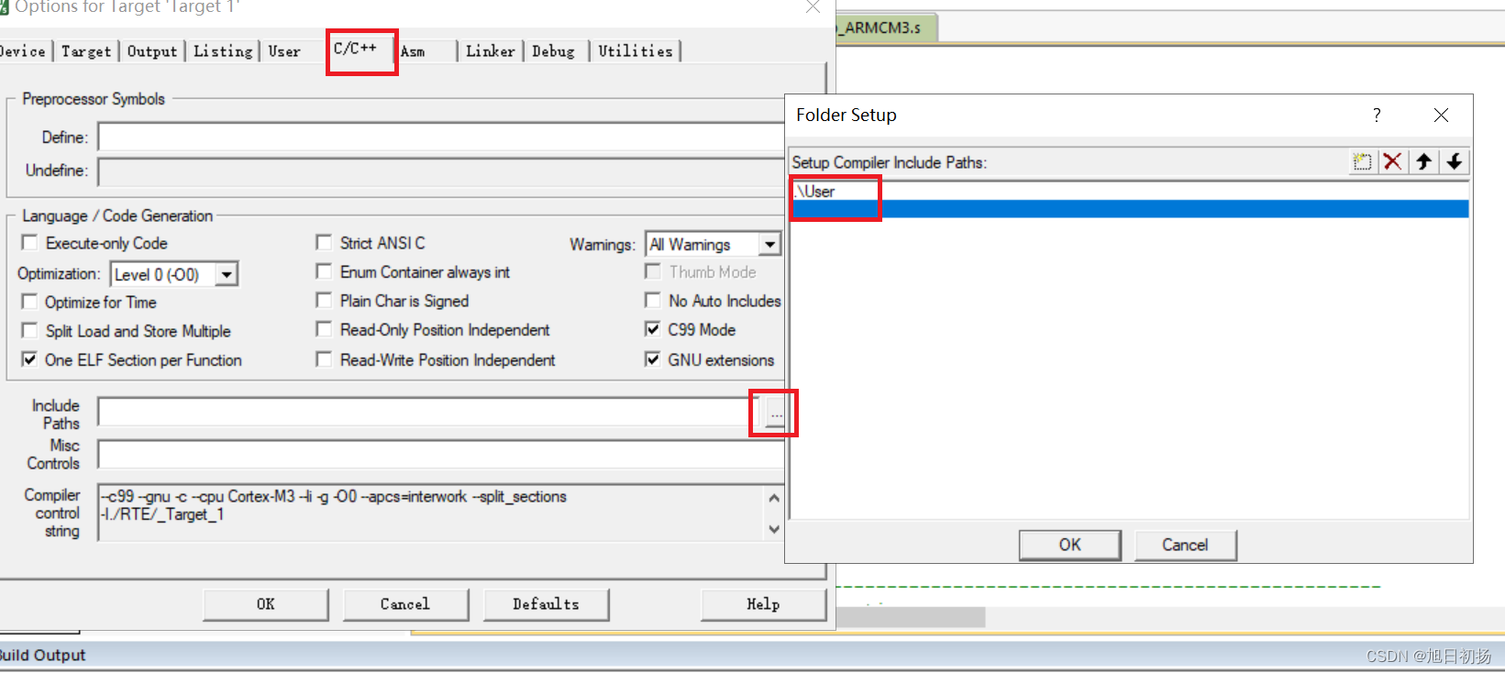This screenshot has height=673, width=1505.
Task: Click Cancel in Options for Target dialog
Action: (405, 604)
